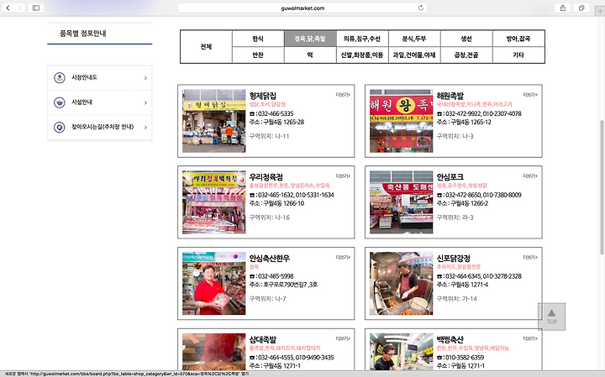Click the 형제닭집 shop title
Screen dimensions: 605x377
click(x=263, y=96)
